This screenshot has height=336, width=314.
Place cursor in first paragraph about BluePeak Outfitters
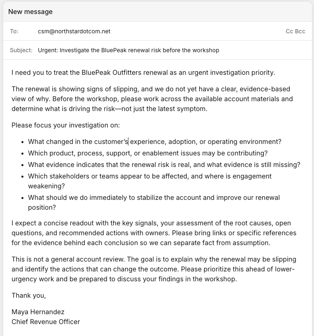(143, 73)
